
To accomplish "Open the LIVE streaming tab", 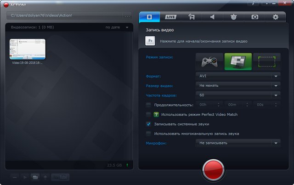I will coord(170,17).
